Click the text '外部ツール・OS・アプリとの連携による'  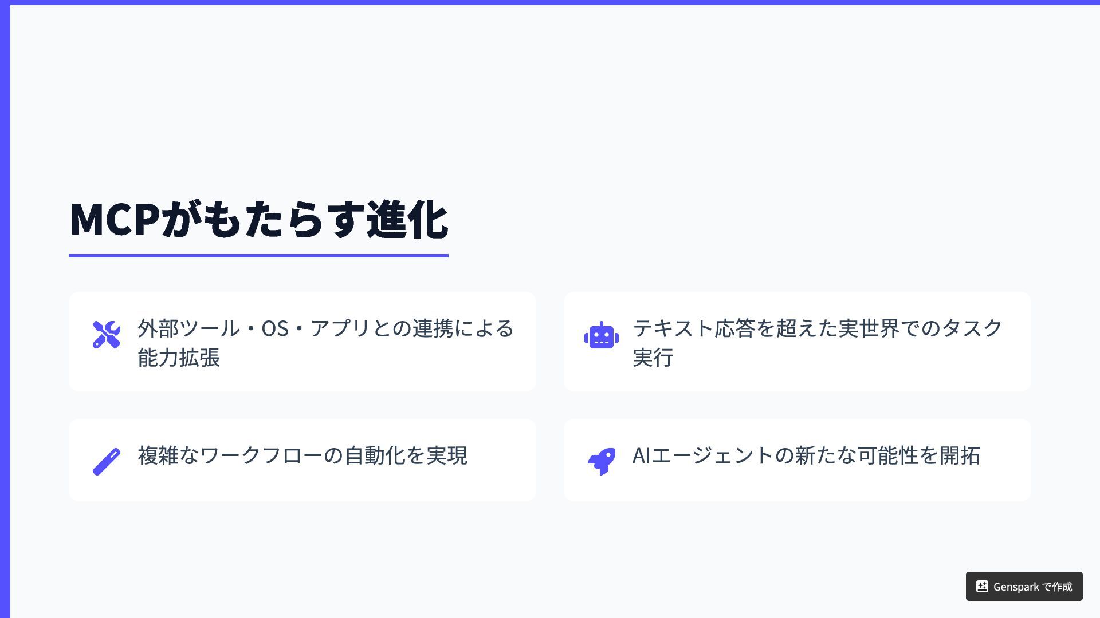click(x=325, y=328)
